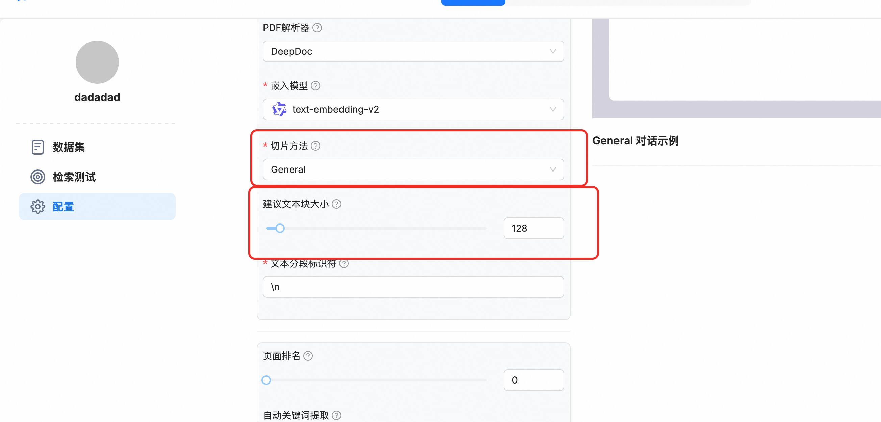Click the 自动关键词提取 help icon
This screenshot has height=422, width=881.
pos(336,415)
